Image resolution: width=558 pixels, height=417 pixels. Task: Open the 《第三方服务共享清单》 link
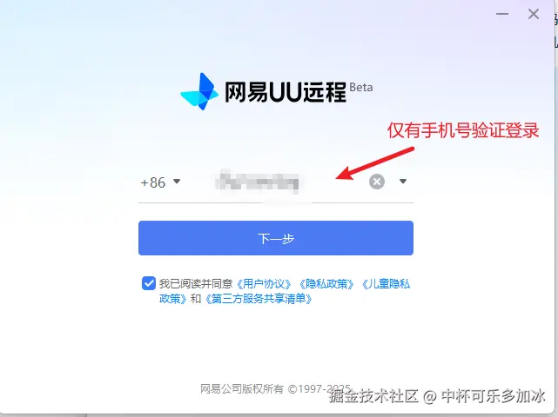pyautogui.click(x=259, y=299)
